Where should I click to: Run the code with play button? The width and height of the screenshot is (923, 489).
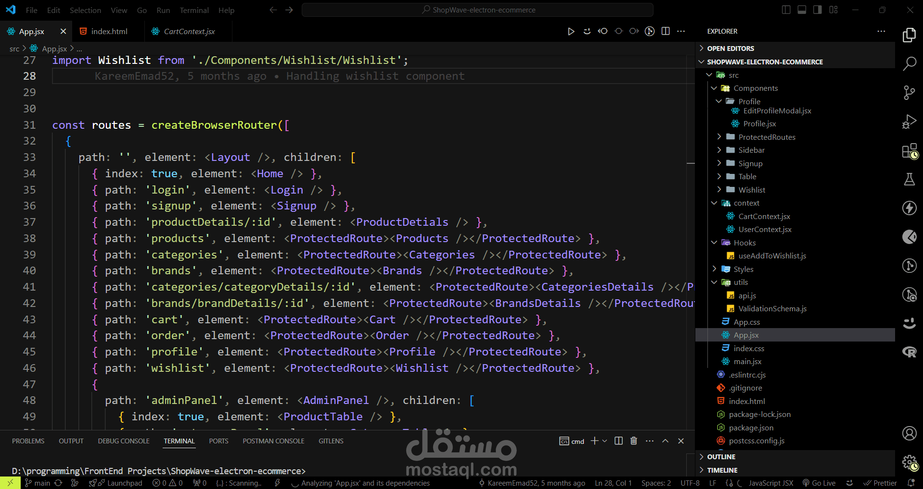click(571, 31)
